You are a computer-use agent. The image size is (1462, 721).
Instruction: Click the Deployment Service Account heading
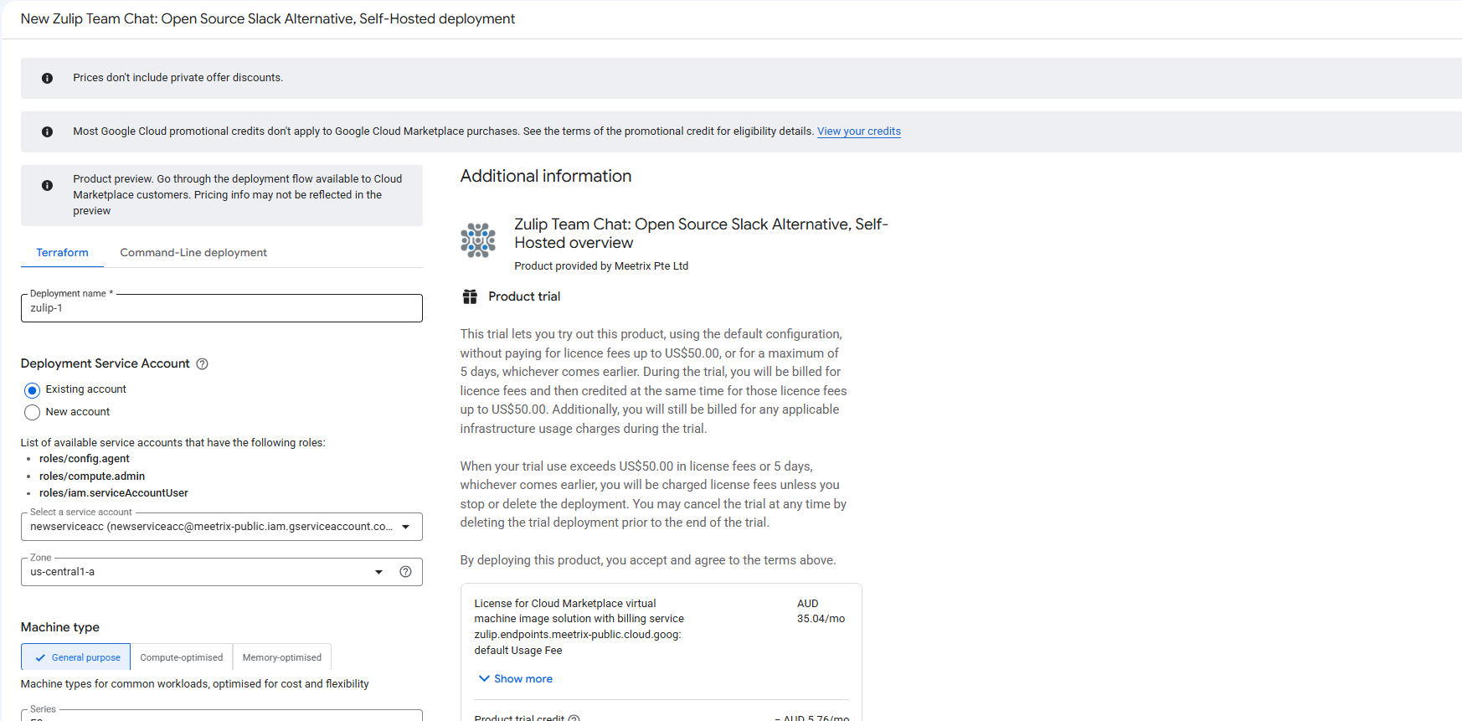(x=106, y=363)
